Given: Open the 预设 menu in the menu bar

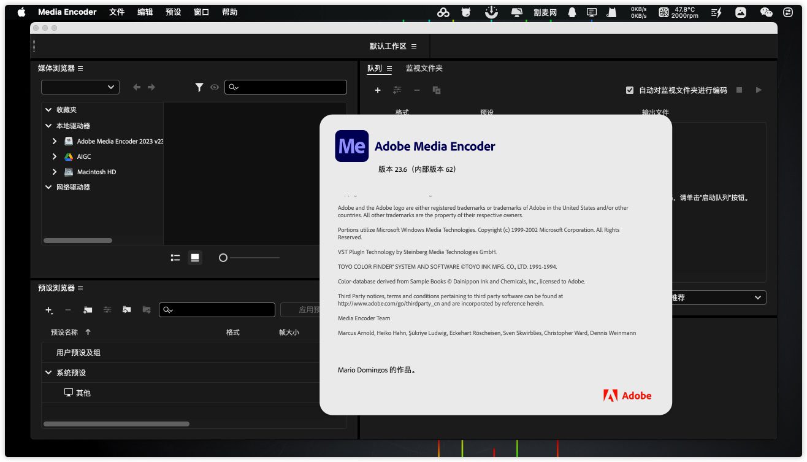Looking at the screenshot, I should 173,12.
